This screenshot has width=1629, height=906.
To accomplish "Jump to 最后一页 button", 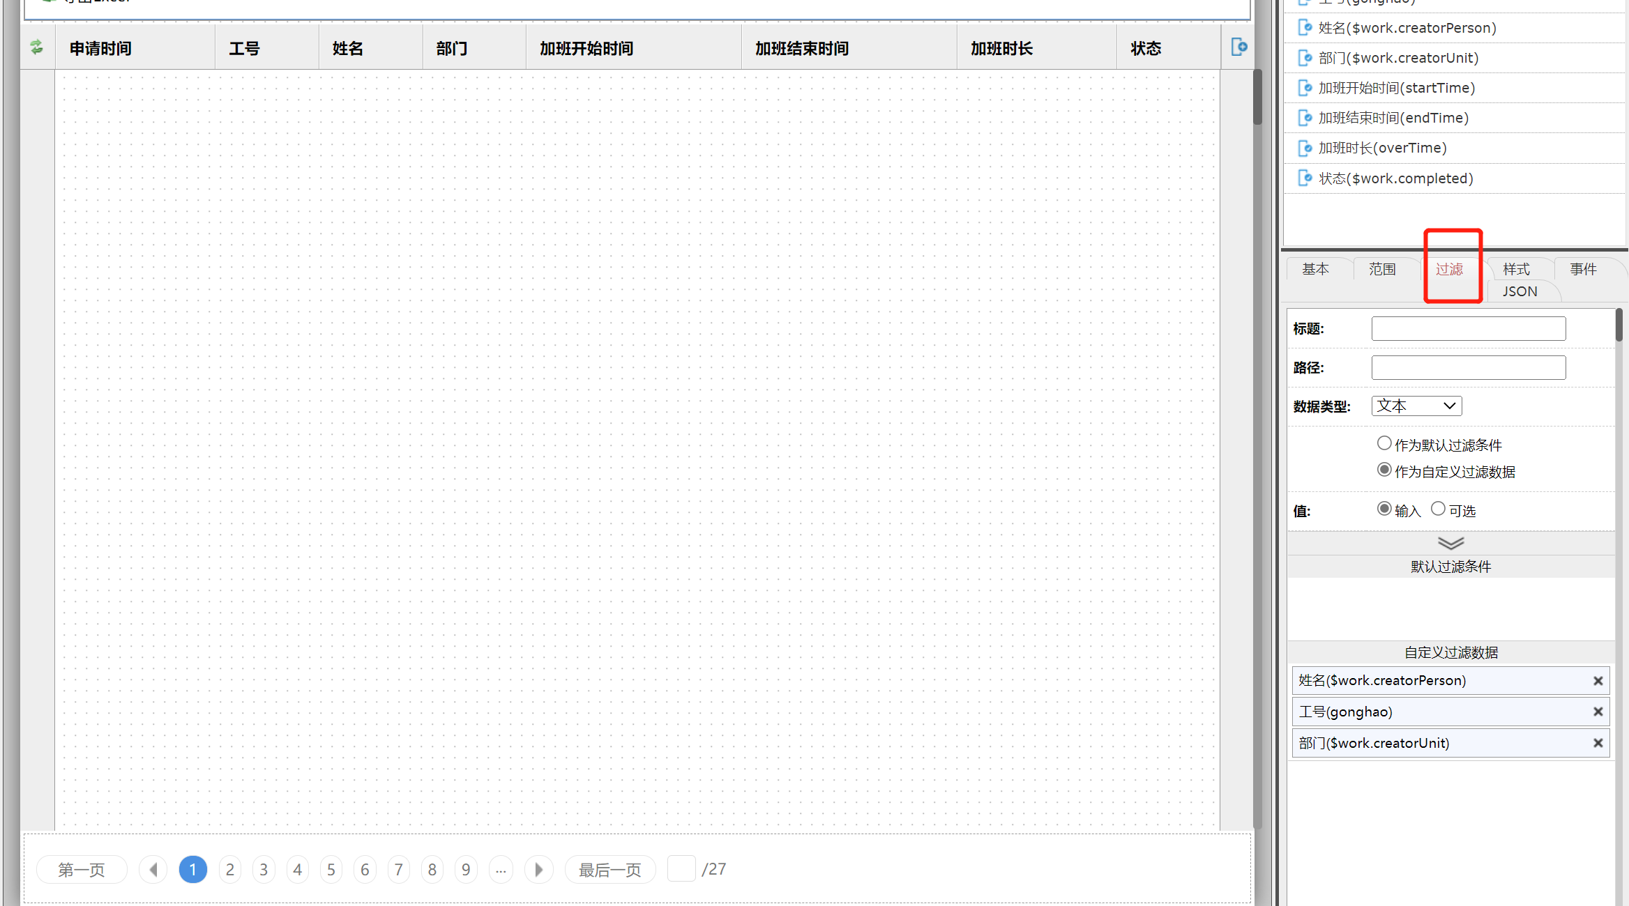I will click(609, 869).
